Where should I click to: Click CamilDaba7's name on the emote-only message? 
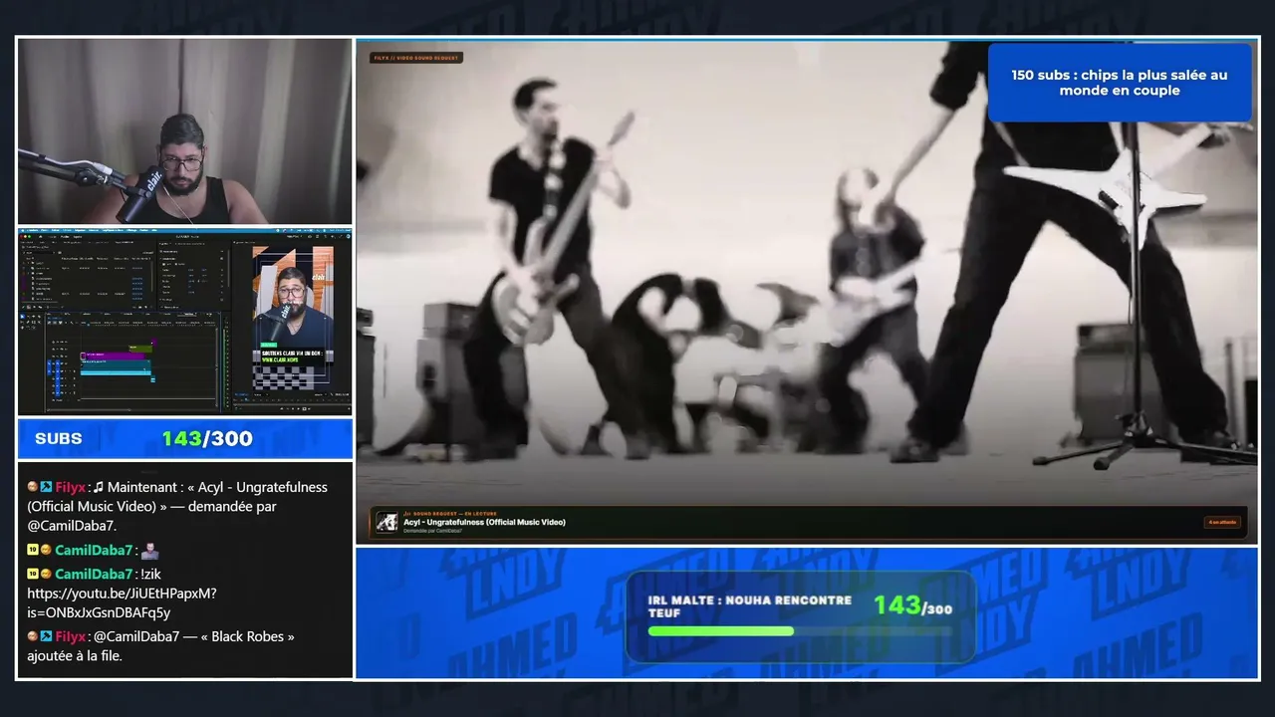(x=94, y=550)
